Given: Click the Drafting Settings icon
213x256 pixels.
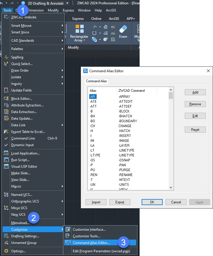Looking at the screenshot, I should coord(6,236).
